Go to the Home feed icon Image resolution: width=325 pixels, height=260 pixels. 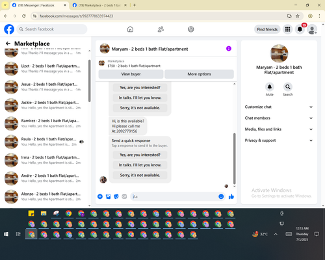pyautogui.click(x=130, y=29)
